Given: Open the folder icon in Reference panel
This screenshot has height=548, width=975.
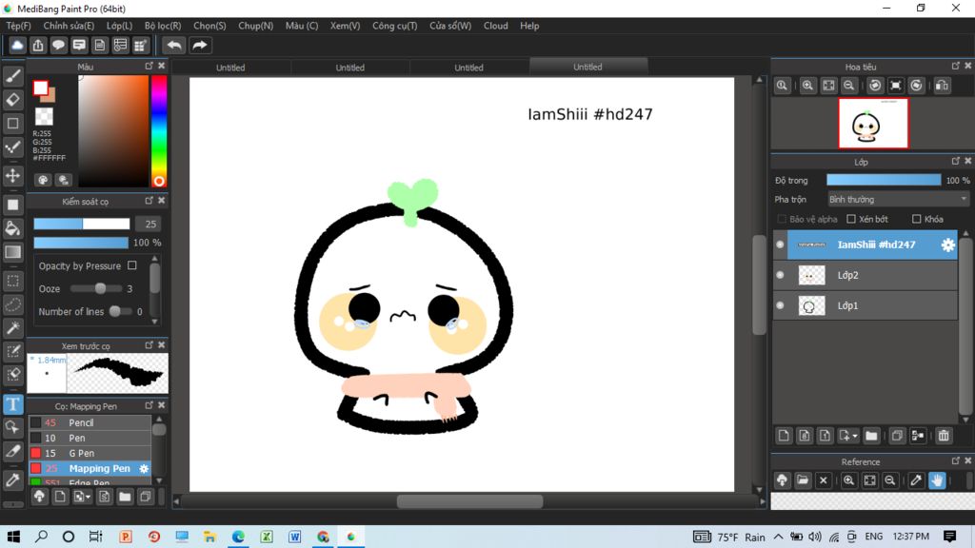Looking at the screenshot, I should pyautogui.click(x=803, y=480).
